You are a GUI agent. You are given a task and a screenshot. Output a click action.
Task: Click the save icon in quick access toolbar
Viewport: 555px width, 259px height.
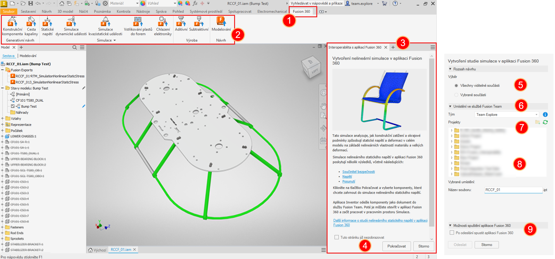click(x=31, y=3)
